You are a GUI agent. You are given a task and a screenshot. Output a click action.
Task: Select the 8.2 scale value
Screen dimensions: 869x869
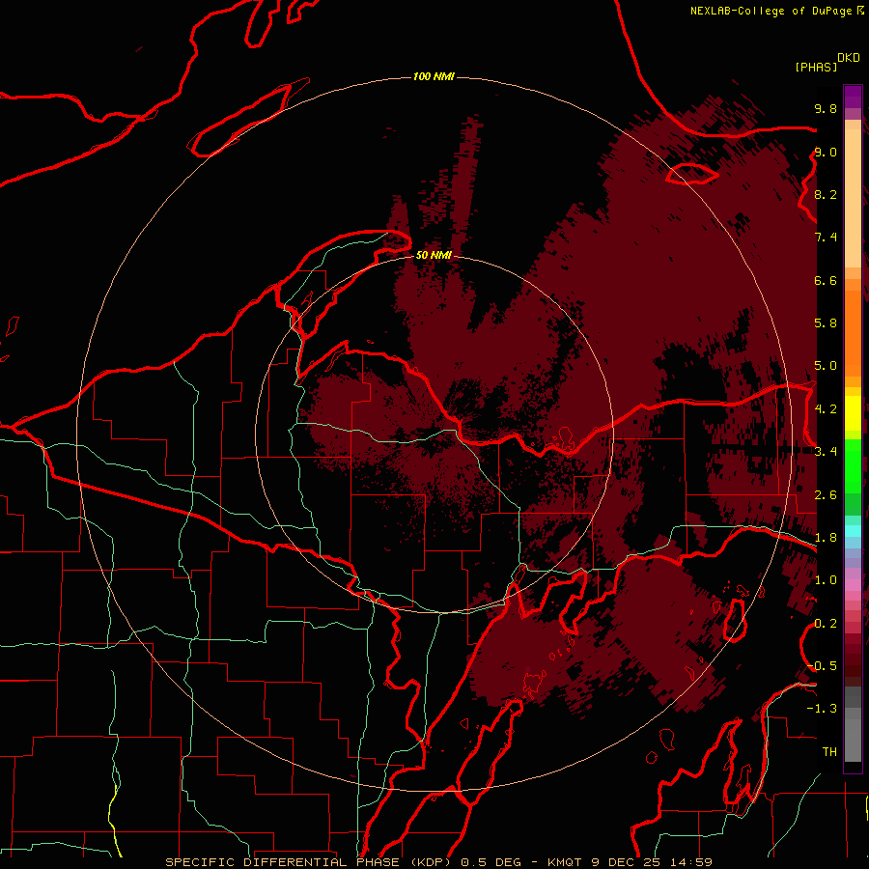(826, 194)
